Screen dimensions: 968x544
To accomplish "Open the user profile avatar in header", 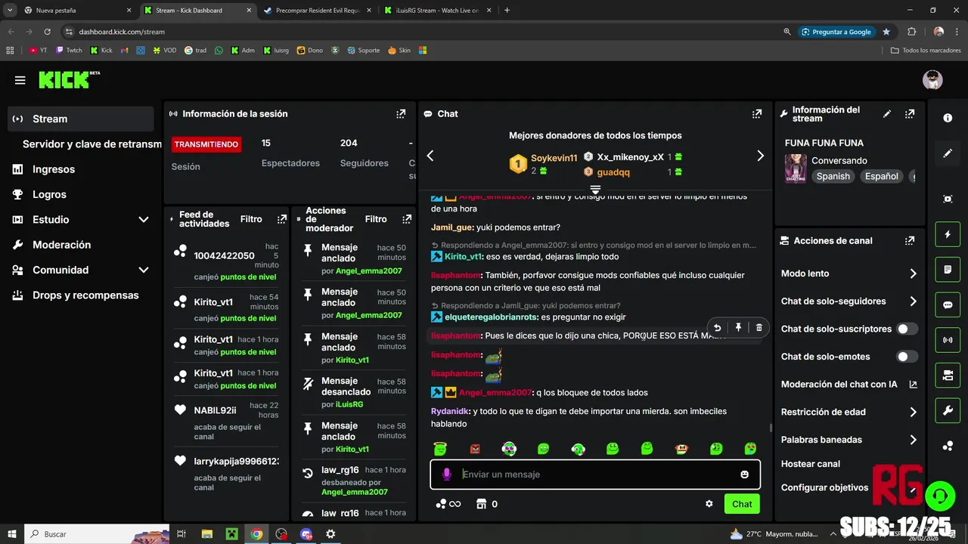I will click(x=932, y=80).
